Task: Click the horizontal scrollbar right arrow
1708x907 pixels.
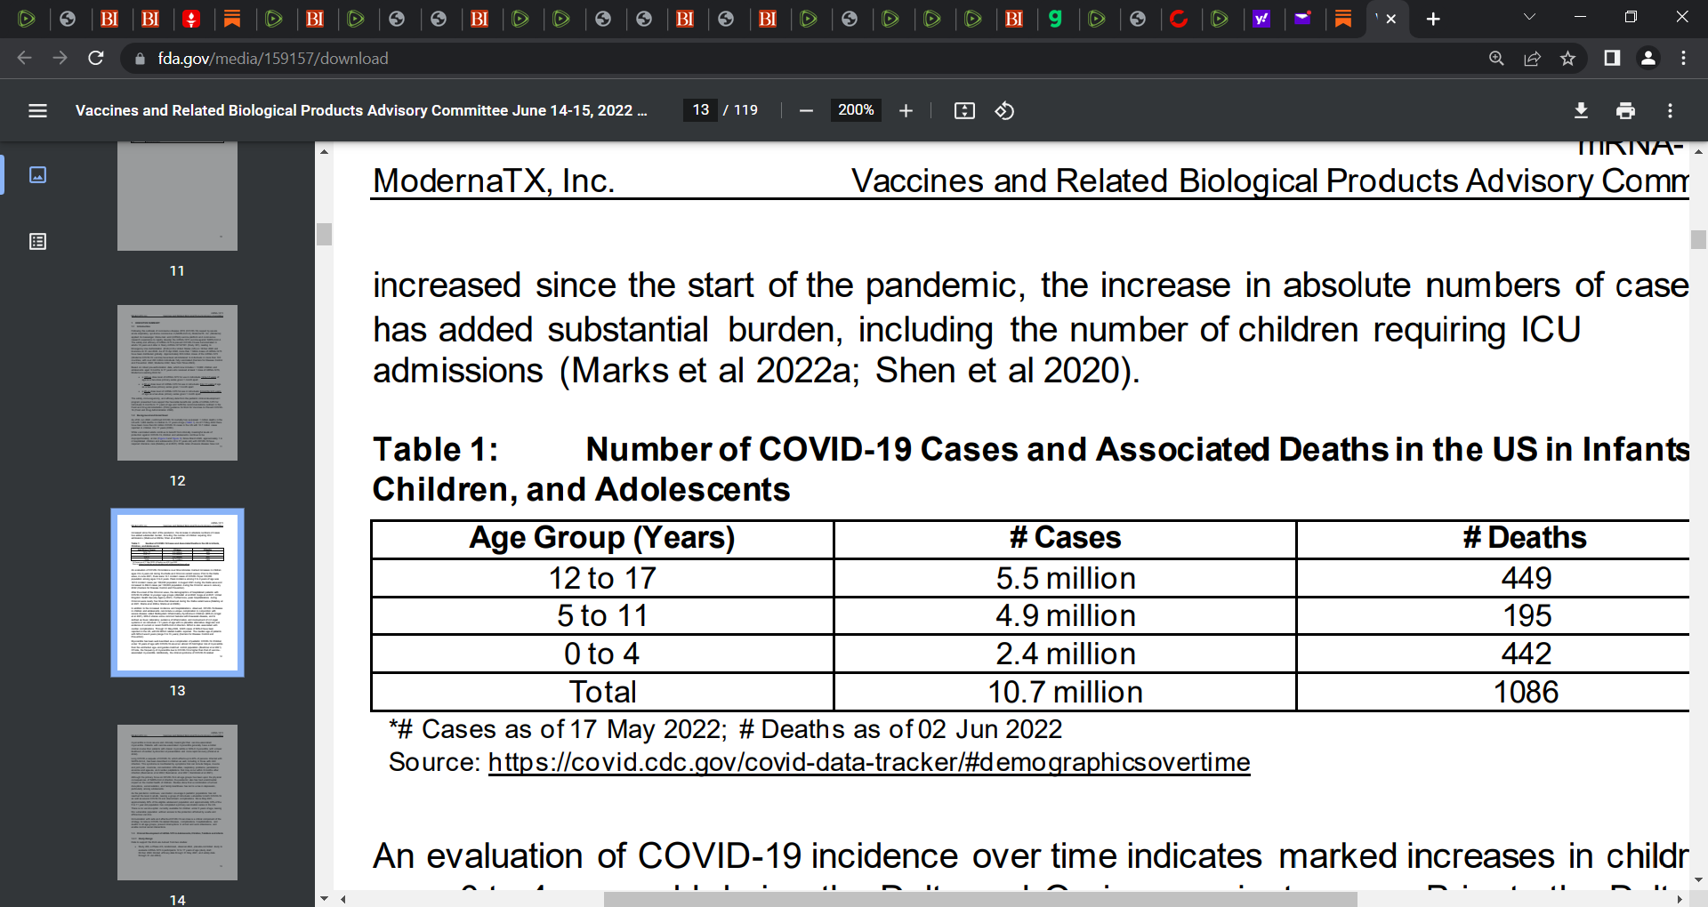Action: point(1680,899)
